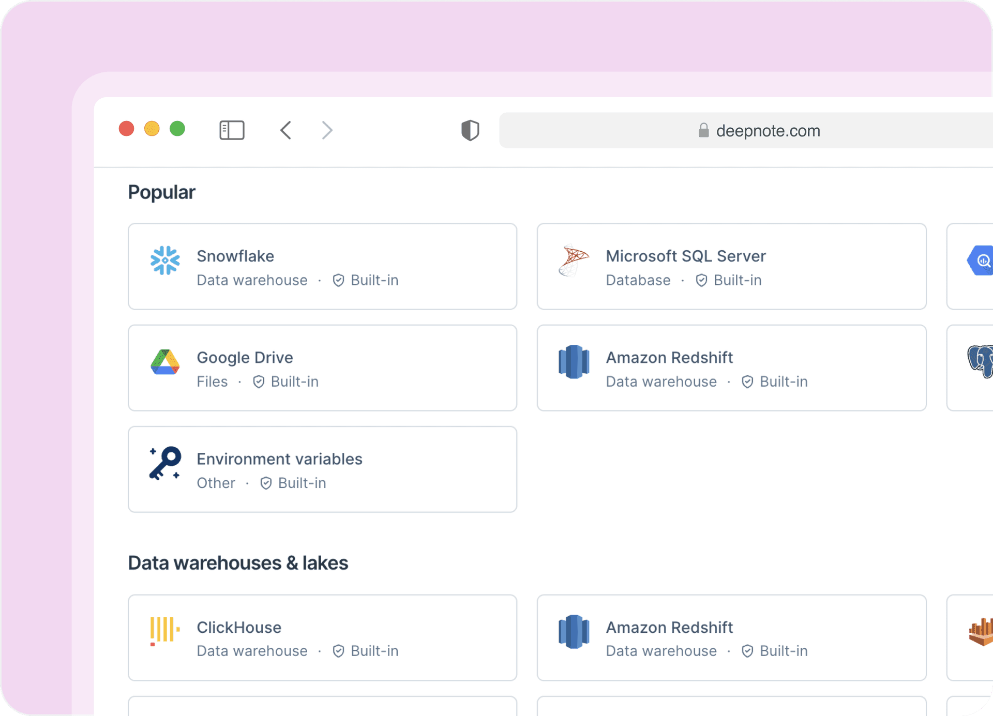Go back with the left arrow
The width and height of the screenshot is (993, 716).
tap(286, 130)
